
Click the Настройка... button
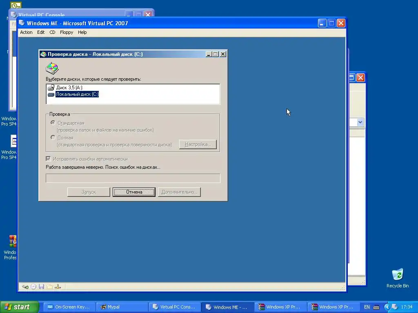coord(198,144)
